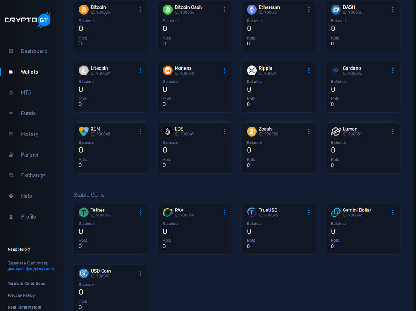The height and width of the screenshot is (311, 416).
Task: Click the Need Help ? label
Action: pos(19,249)
